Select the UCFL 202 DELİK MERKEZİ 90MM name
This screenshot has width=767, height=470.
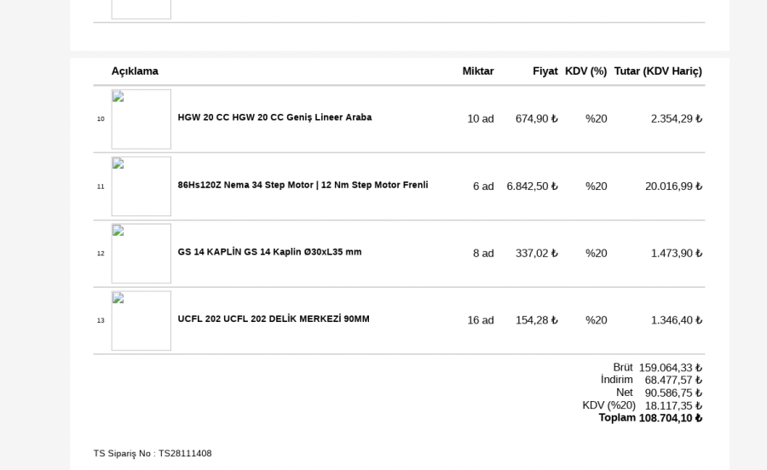274,319
